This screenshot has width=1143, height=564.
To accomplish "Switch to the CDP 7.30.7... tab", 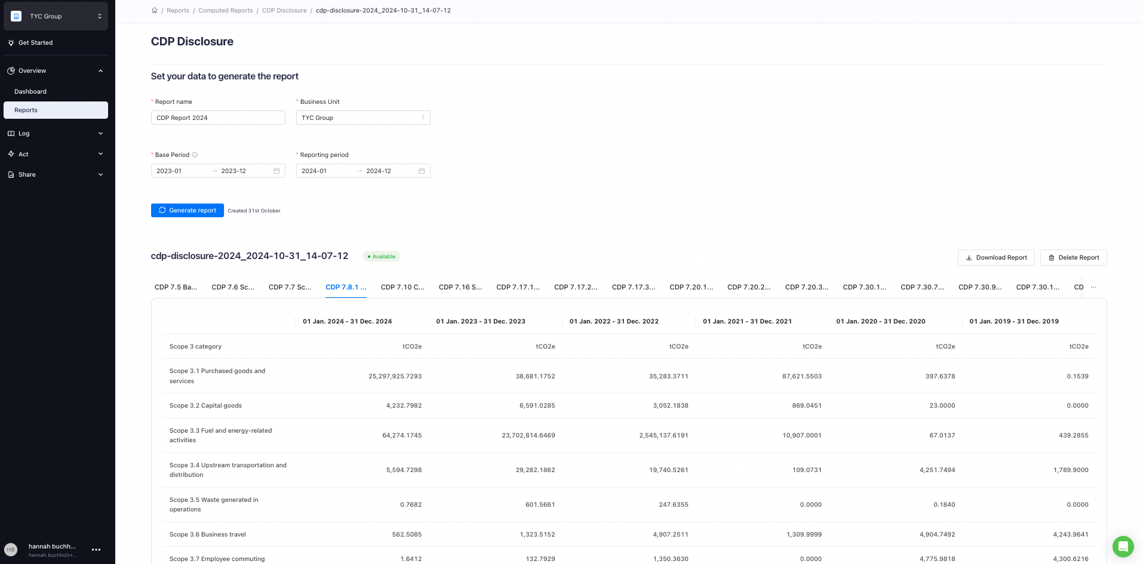I will 922,287.
